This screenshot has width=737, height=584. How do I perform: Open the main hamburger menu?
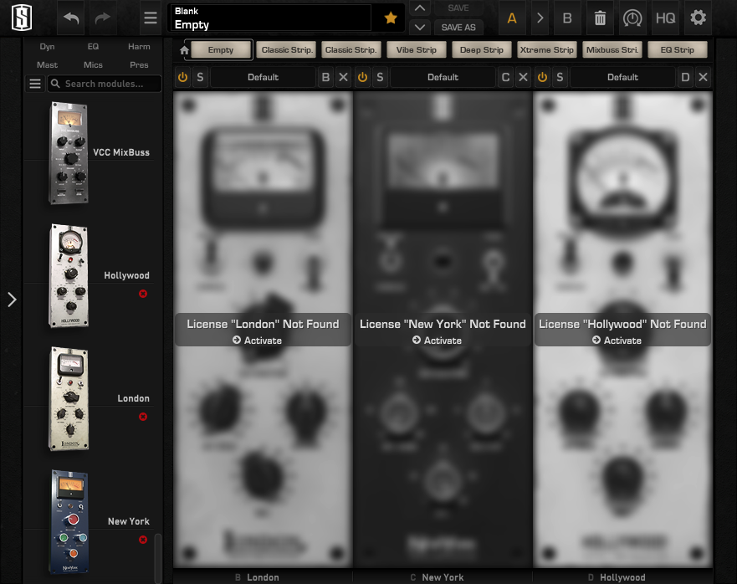[150, 18]
